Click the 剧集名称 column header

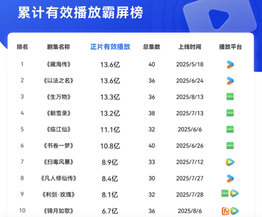click(x=59, y=47)
